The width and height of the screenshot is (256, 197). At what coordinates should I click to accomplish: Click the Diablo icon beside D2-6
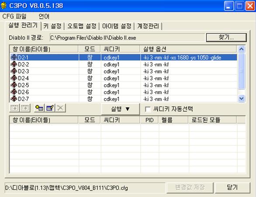[x=14, y=92]
